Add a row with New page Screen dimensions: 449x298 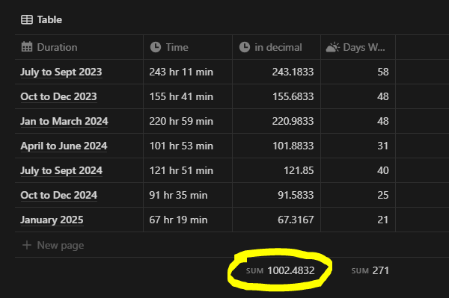click(x=53, y=245)
